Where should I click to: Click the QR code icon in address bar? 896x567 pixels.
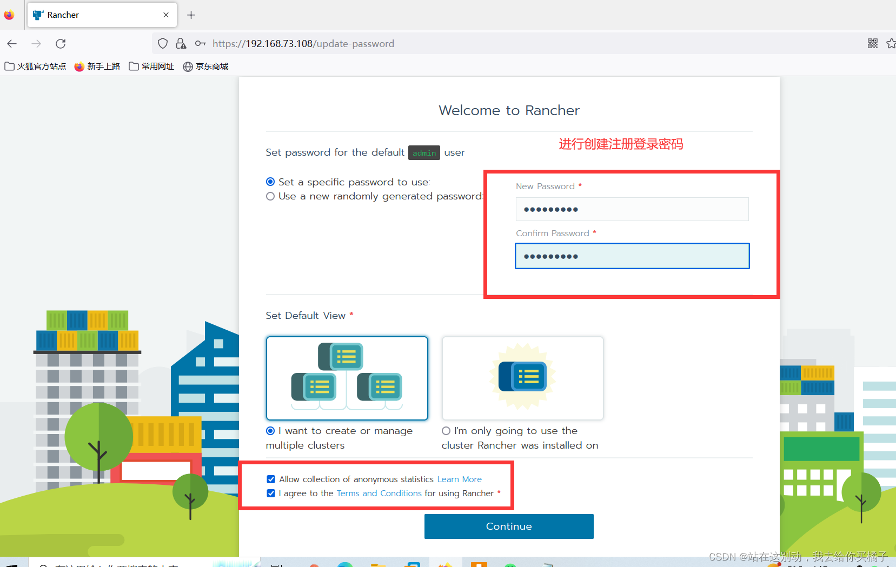pos(872,44)
